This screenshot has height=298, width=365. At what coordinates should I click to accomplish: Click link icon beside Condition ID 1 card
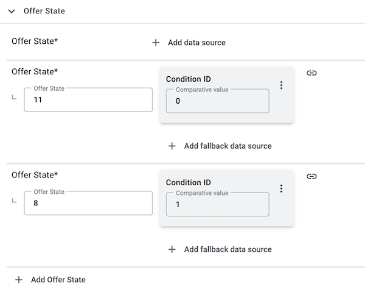click(x=311, y=177)
